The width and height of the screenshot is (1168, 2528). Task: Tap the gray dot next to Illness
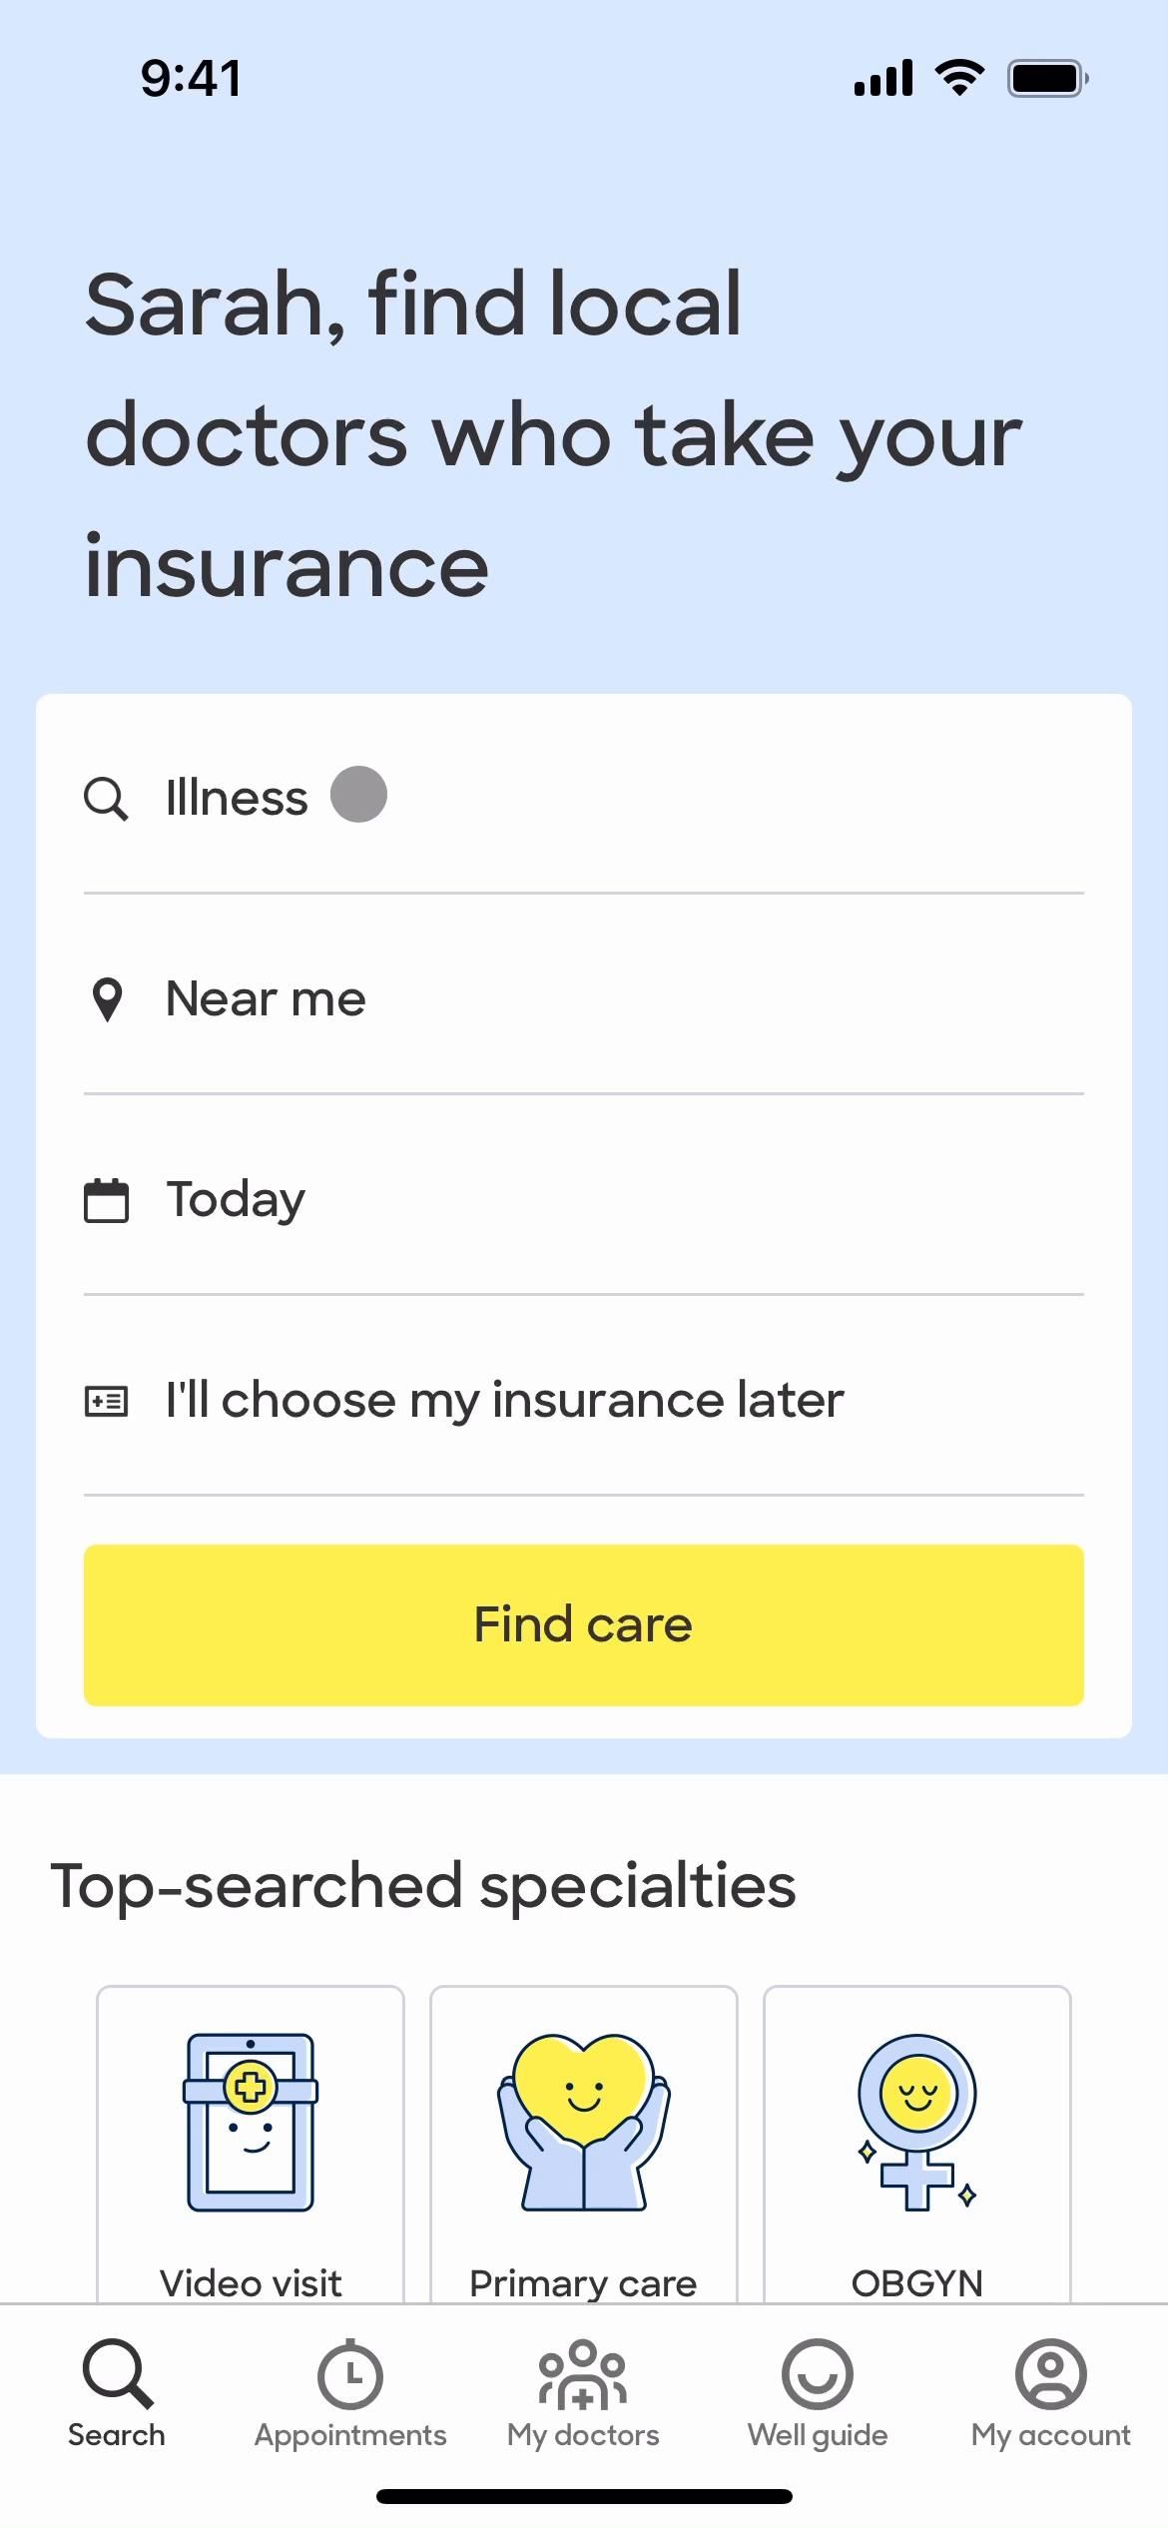tap(358, 795)
